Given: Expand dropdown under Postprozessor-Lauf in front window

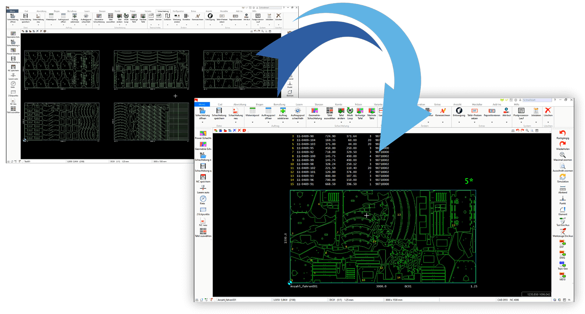Looking at the screenshot, I should point(521,122).
